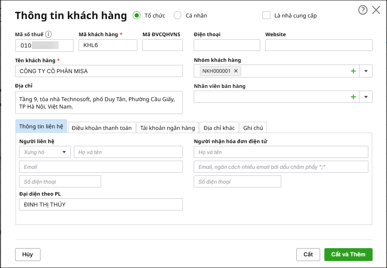Add new customer group with plus icon
This screenshot has width=387, height=268.
pyautogui.click(x=353, y=71)
